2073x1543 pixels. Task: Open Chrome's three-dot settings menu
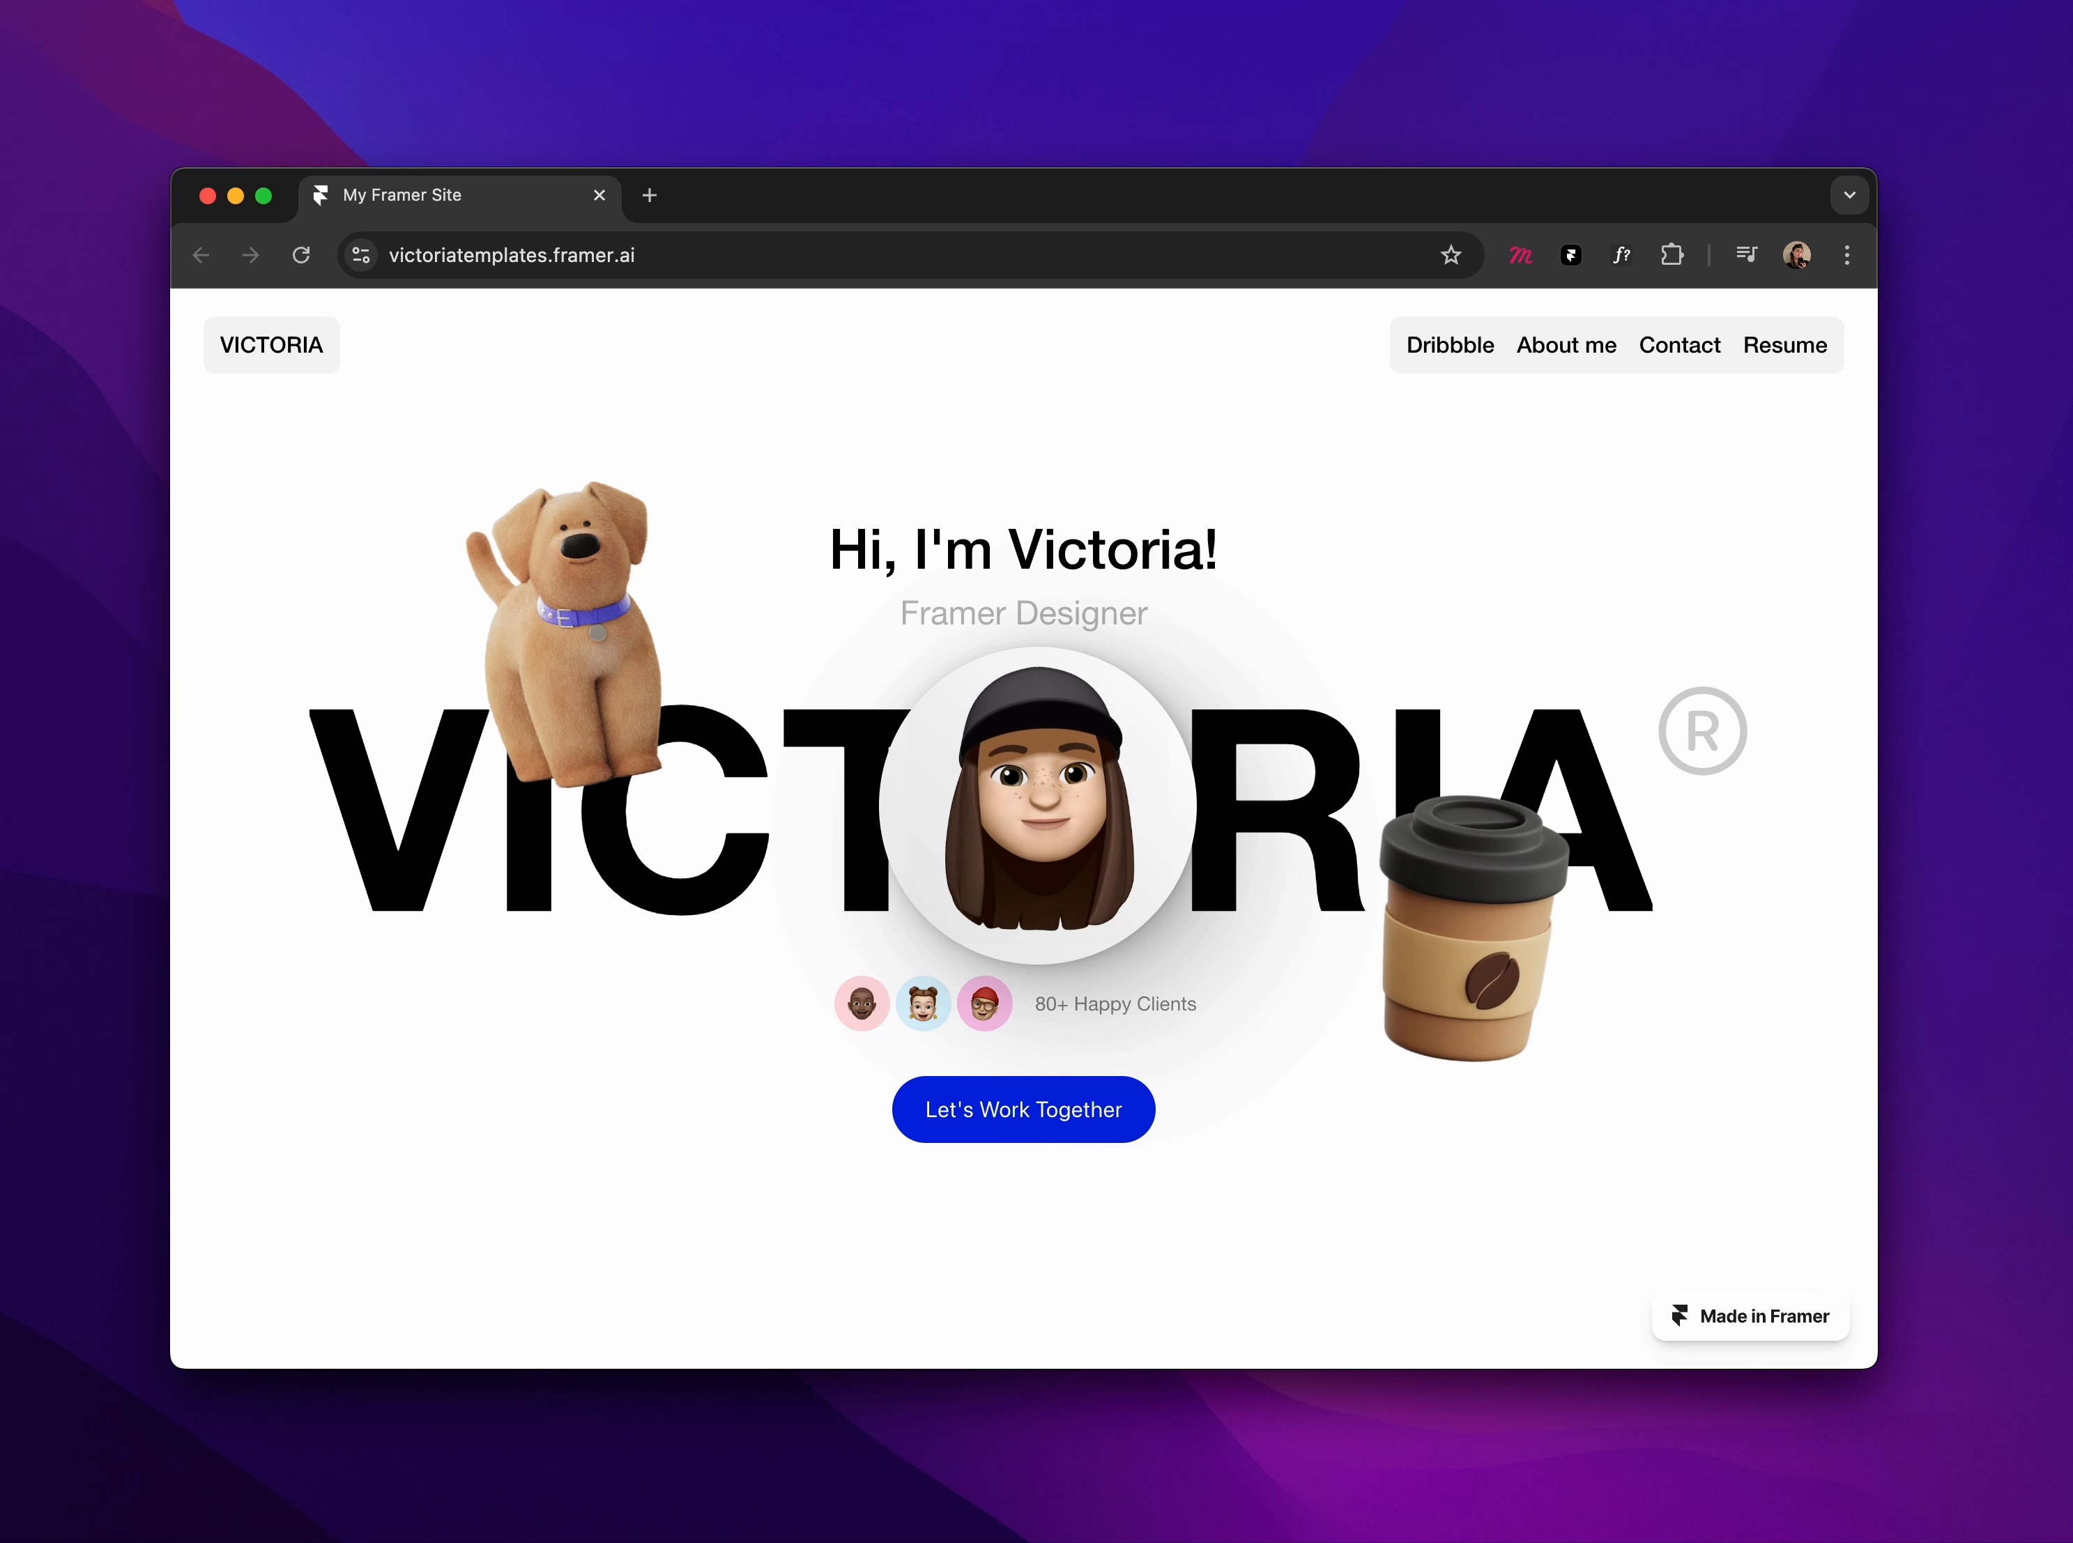[x=1848, y=255]
